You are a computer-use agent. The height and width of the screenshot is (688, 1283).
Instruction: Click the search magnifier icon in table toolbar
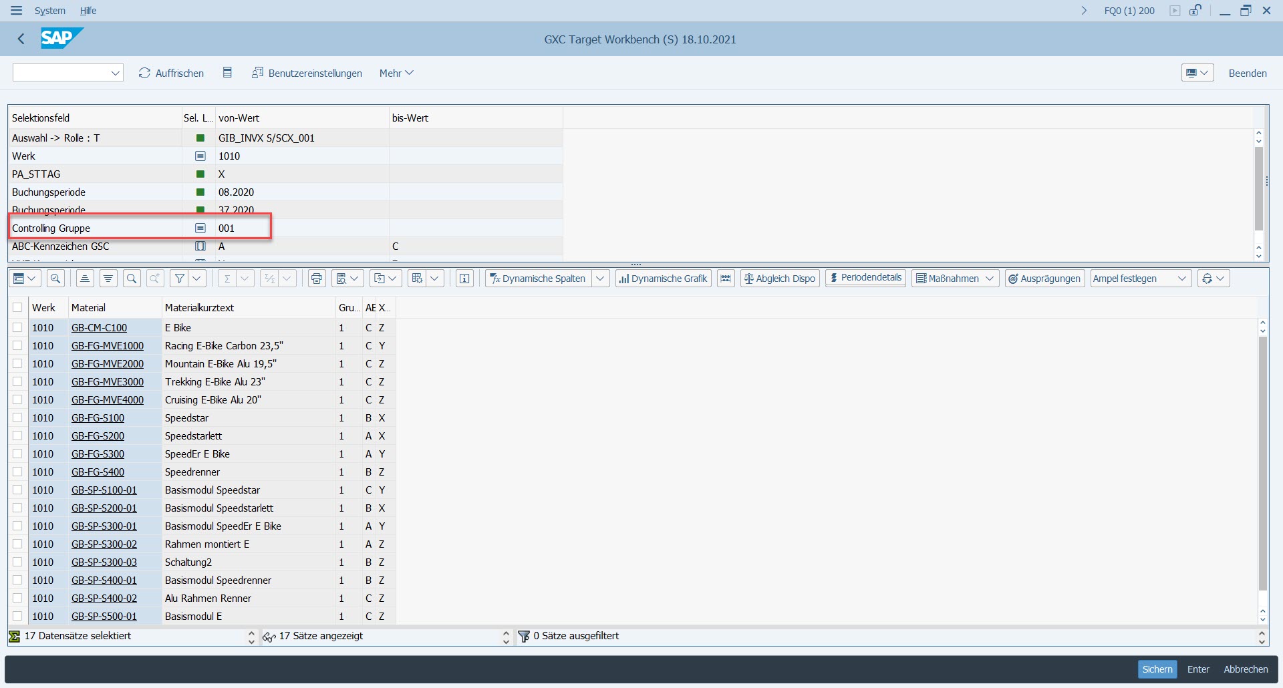point(132,279)
